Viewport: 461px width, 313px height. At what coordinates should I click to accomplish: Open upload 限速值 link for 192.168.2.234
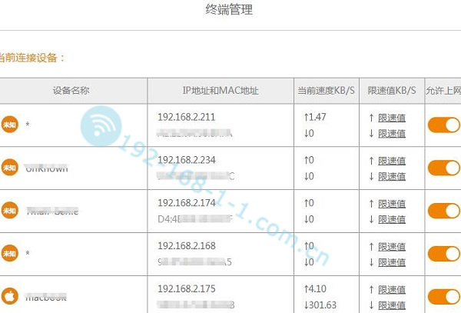392,161
